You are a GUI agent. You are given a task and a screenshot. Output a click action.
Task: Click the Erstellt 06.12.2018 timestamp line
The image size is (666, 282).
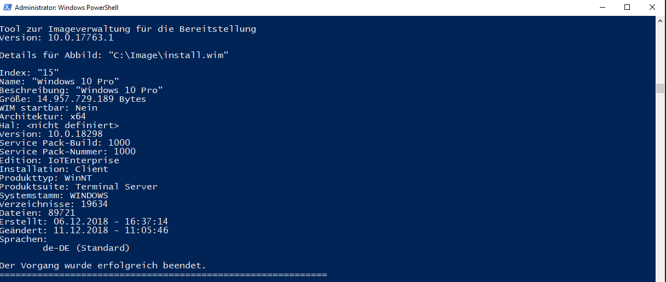pos(84,222)
